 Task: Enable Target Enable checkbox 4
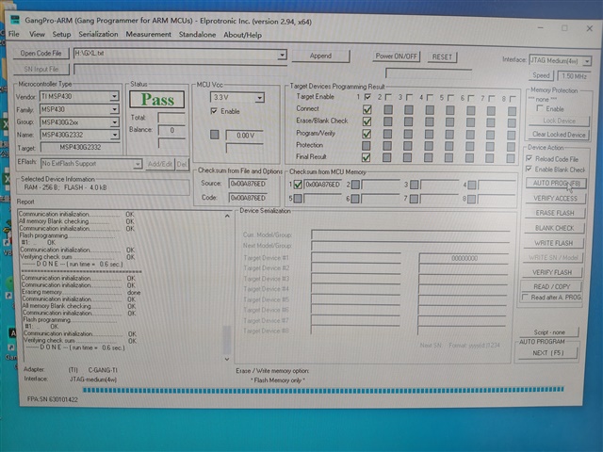[430, 98]
